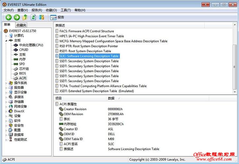Click the 多媒体 speaker icon

point(11,97)
